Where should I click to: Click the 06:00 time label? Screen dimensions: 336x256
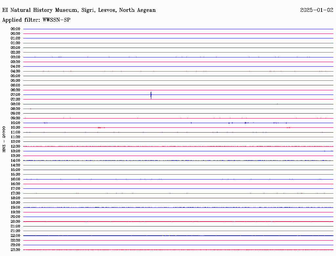15,85
